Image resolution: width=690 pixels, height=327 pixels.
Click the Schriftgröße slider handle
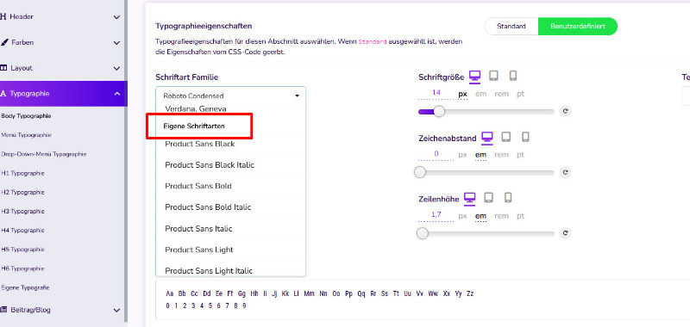click(x=439, y=112)
